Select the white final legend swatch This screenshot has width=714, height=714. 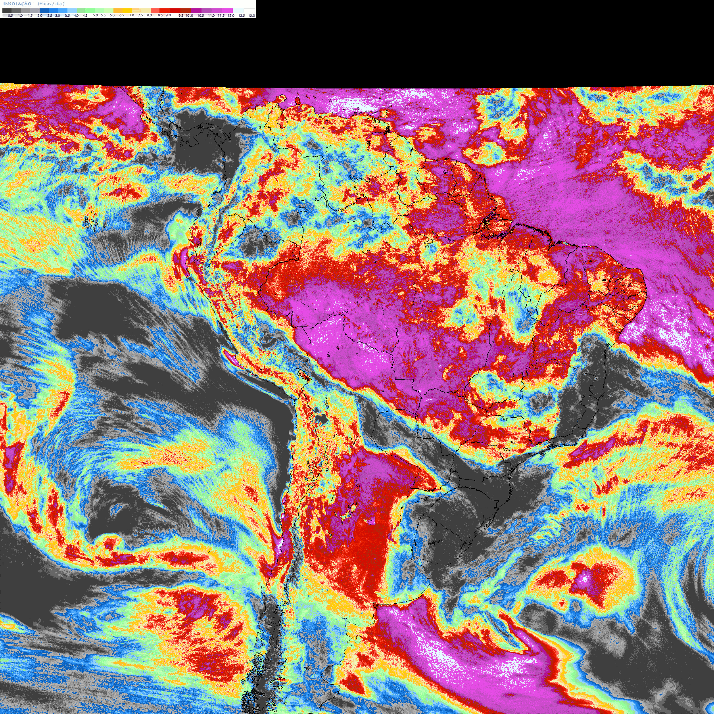(249, 11)
